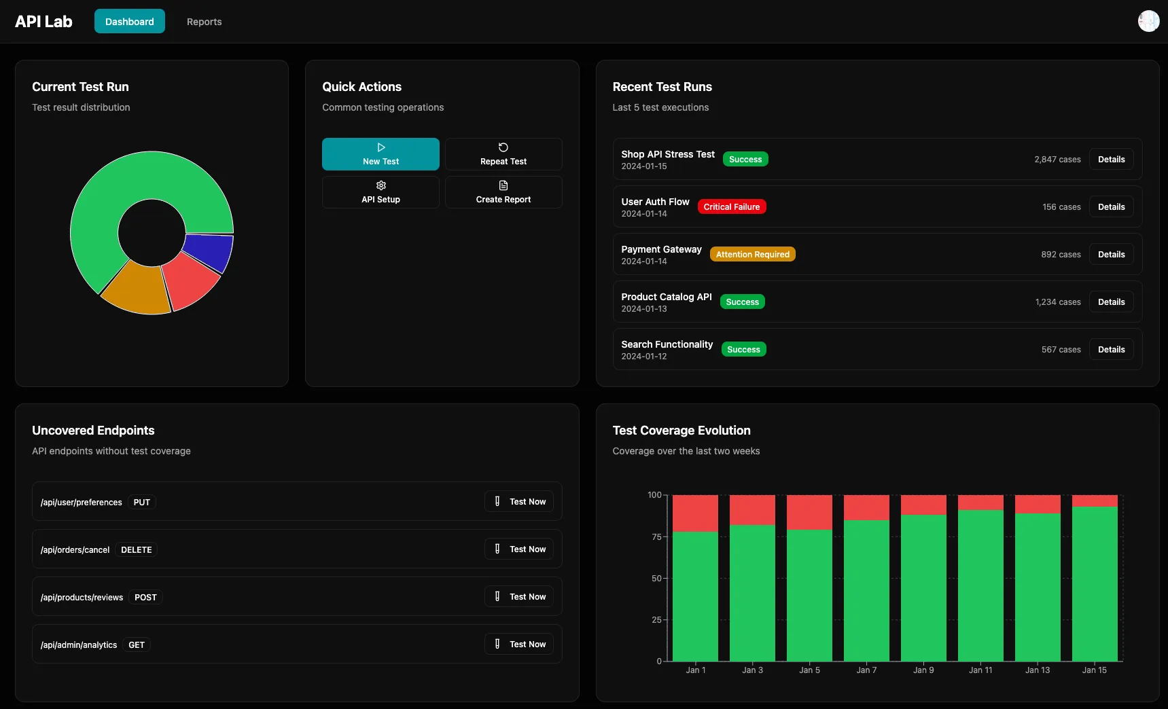Select the play icon on New Test
This screenshot has width=1168, height=709.
click(x=380, y=147)
